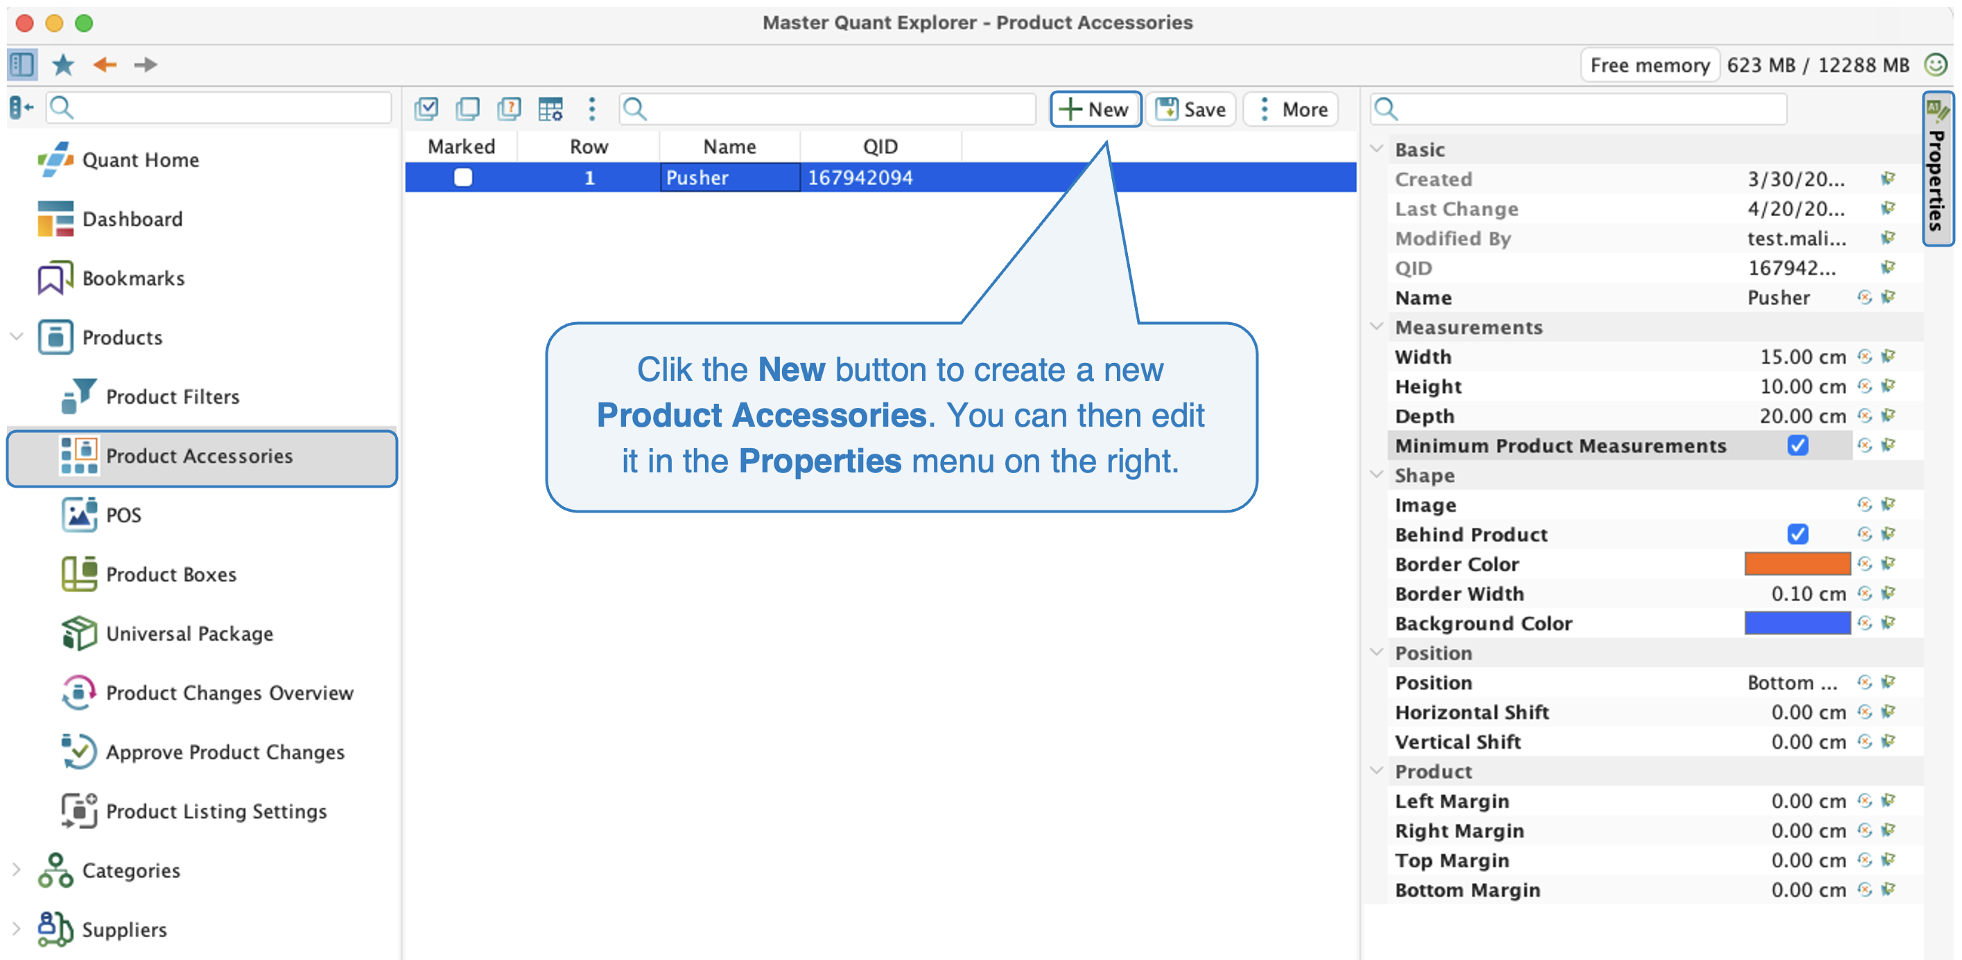
Task: Select Universal Package in the tree
Action: pyautogui.click(x=168, y=634)
